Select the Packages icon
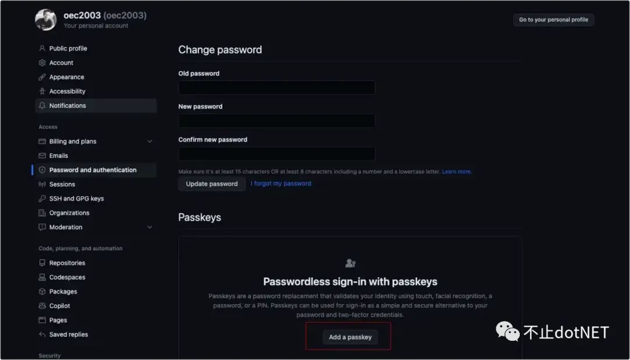This screenshot has height=360, width=630. (41, 291)
